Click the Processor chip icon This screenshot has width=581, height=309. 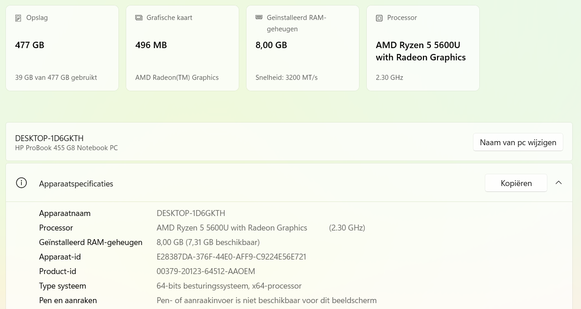click(x=379, y=18)
